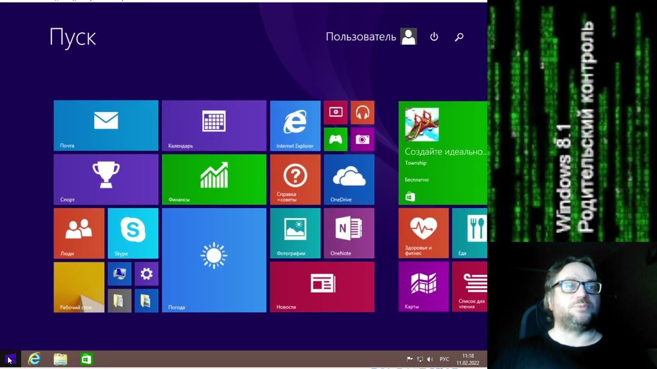Open the Погода weather tile
The image size is (657, 369).
pos(214,260)
